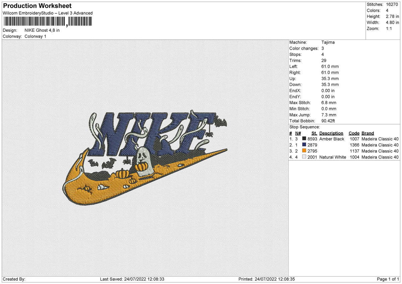Click the Design name NIKE Ghost 4,8 in
The image size is (402, 284).
(42, 30)
